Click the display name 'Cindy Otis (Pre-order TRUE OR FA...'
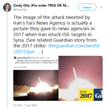 pyautogui.click(x=41, y=6)
